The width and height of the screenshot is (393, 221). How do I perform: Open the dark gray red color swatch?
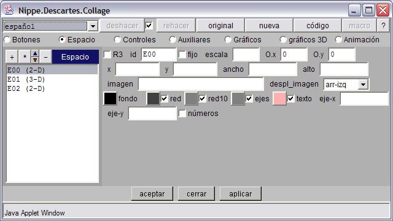[x=153, y=98]
